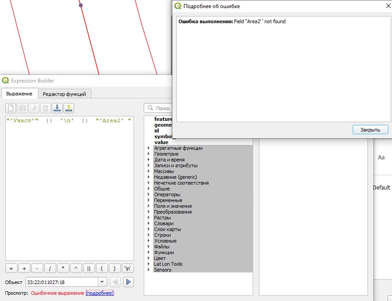This screenshot has width=392, height=301.
Task: Insert the string concatenation || operator
Action: coord(89,268)
